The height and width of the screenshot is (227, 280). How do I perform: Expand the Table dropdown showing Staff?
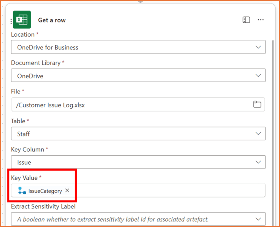(x=258, y=133)
